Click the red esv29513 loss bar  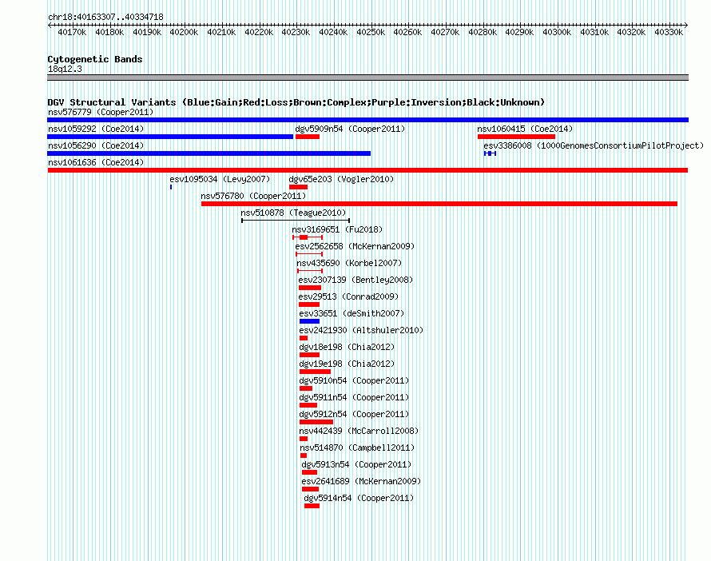click(x=309, y=304)
